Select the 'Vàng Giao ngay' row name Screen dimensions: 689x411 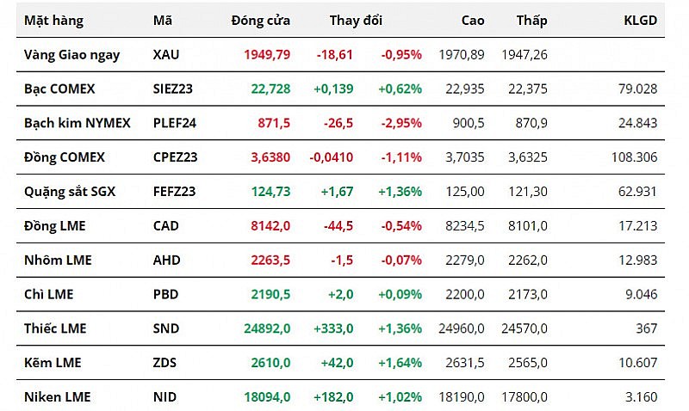click(x=71, y=54)
